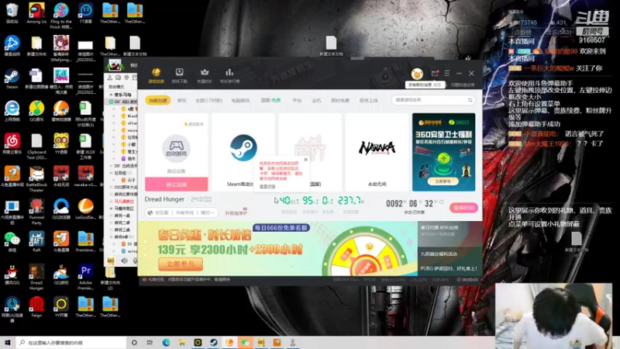Open the 腾讯QQ penguin desktop shortcut
620x349 pixels.
coord(12,275)
